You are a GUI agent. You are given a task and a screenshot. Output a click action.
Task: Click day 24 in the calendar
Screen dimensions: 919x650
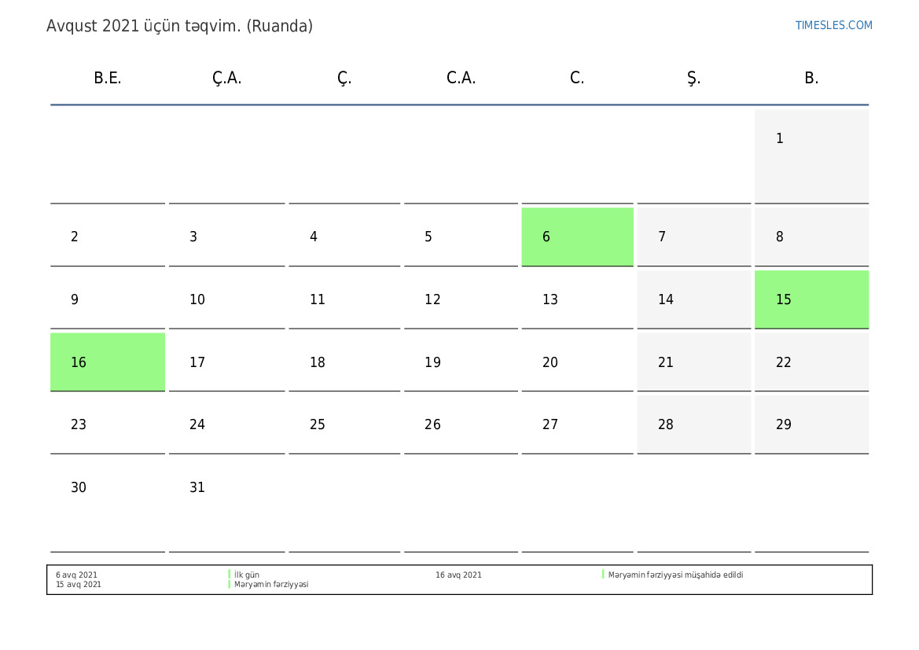pyautogui.click(x=227, y=424)
